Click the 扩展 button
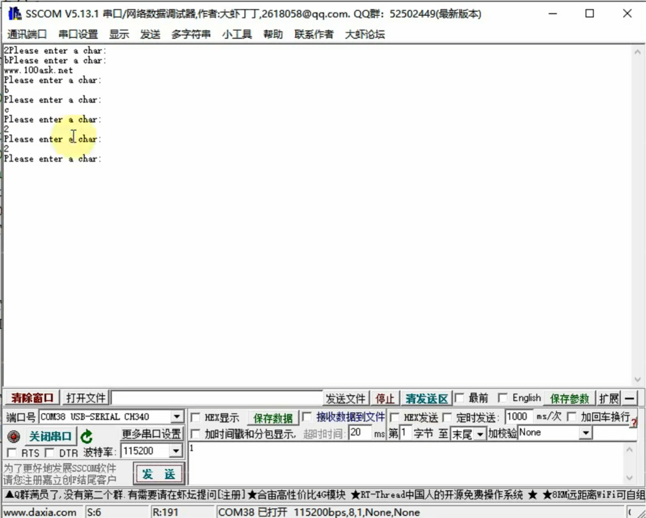This screenshot has height=518, width=646. 609,399
